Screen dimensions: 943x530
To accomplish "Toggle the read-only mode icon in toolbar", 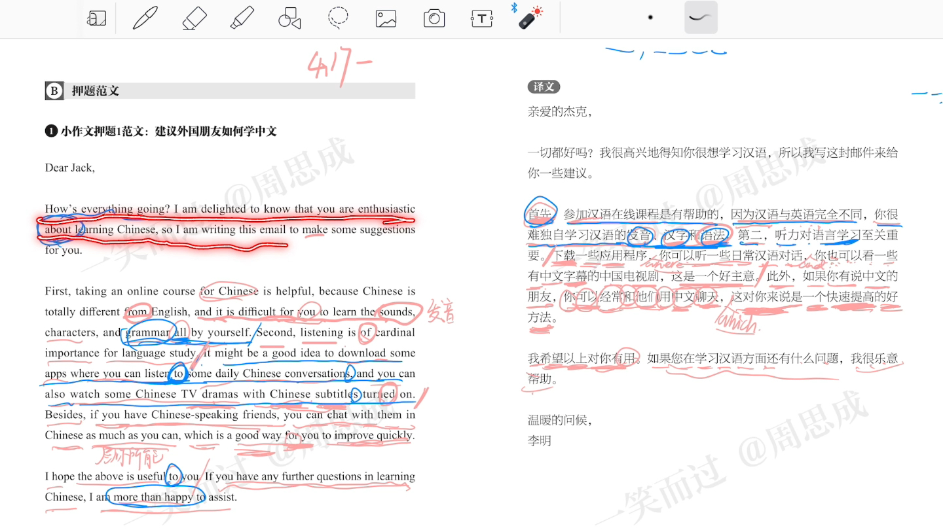I will point(96,18).
